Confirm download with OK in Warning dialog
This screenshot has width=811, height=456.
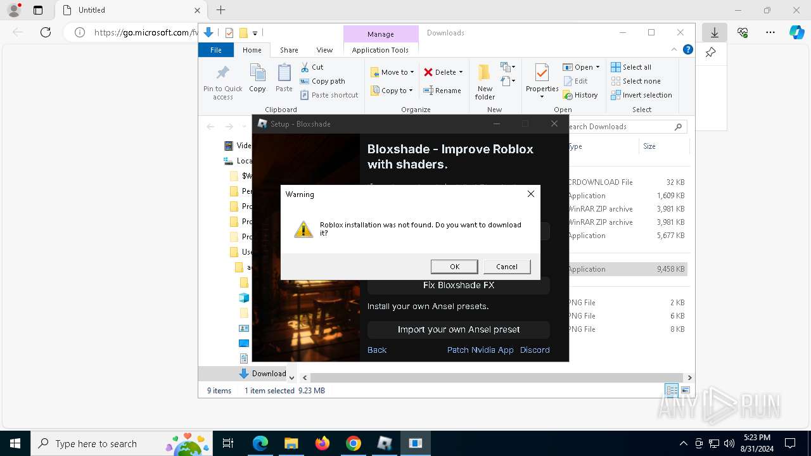[454, 267]
